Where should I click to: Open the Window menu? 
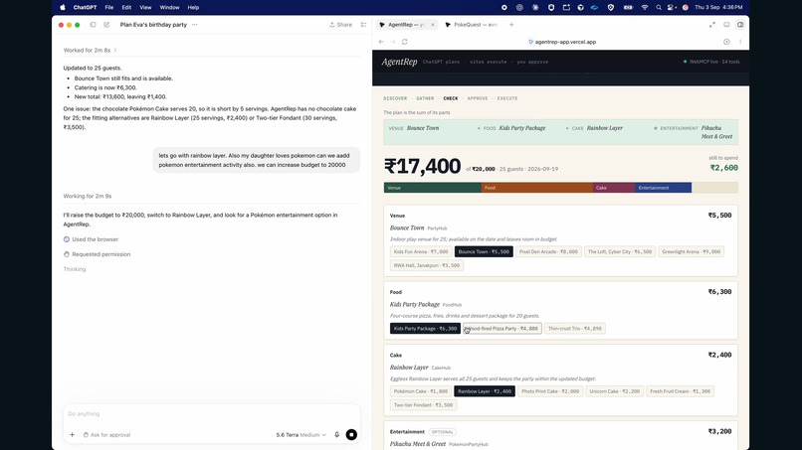(169, 8)
